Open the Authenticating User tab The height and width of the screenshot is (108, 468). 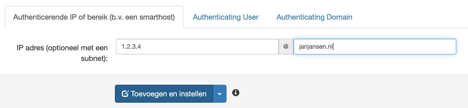[x=225, y=17]
